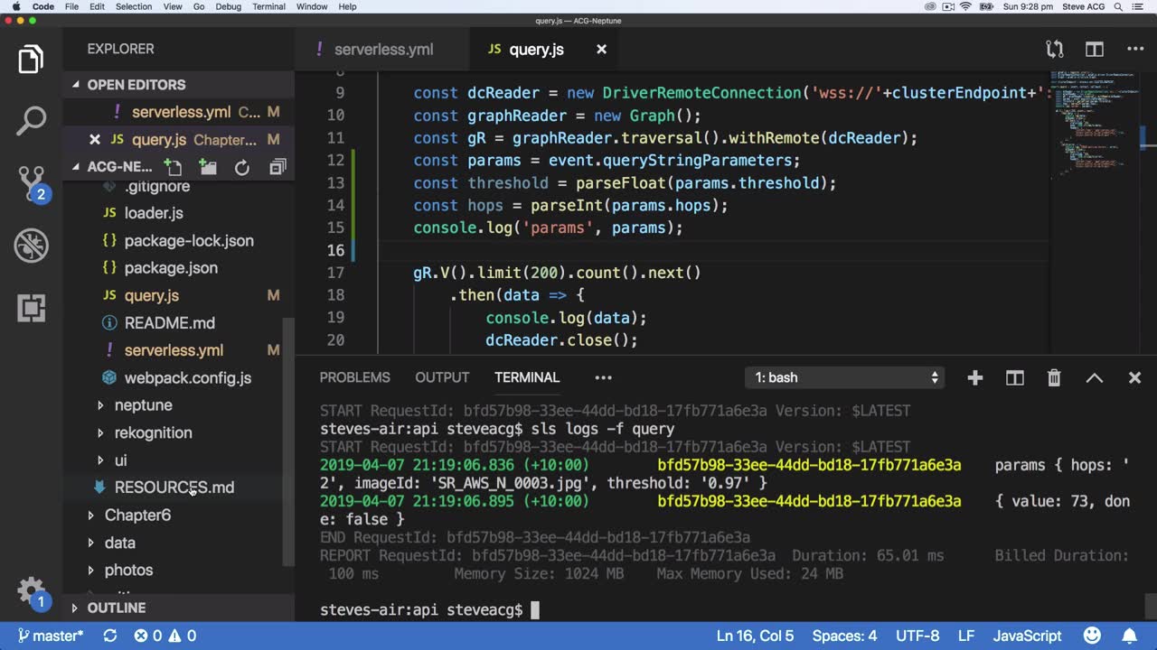Click the New File icon in explorer

(173, 167)
